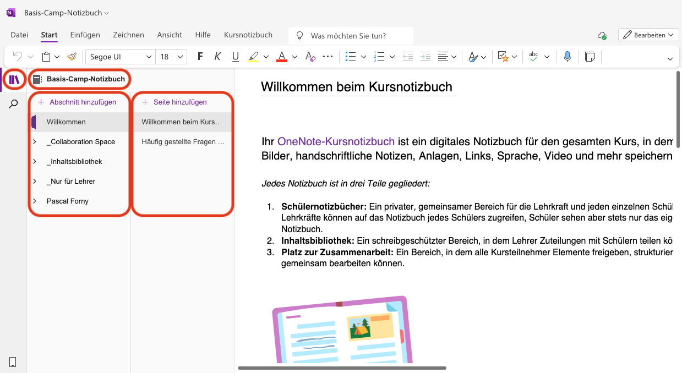Open the notebook title dropdown at top
The image size is (682, 373).
click(x=67, y=13)
